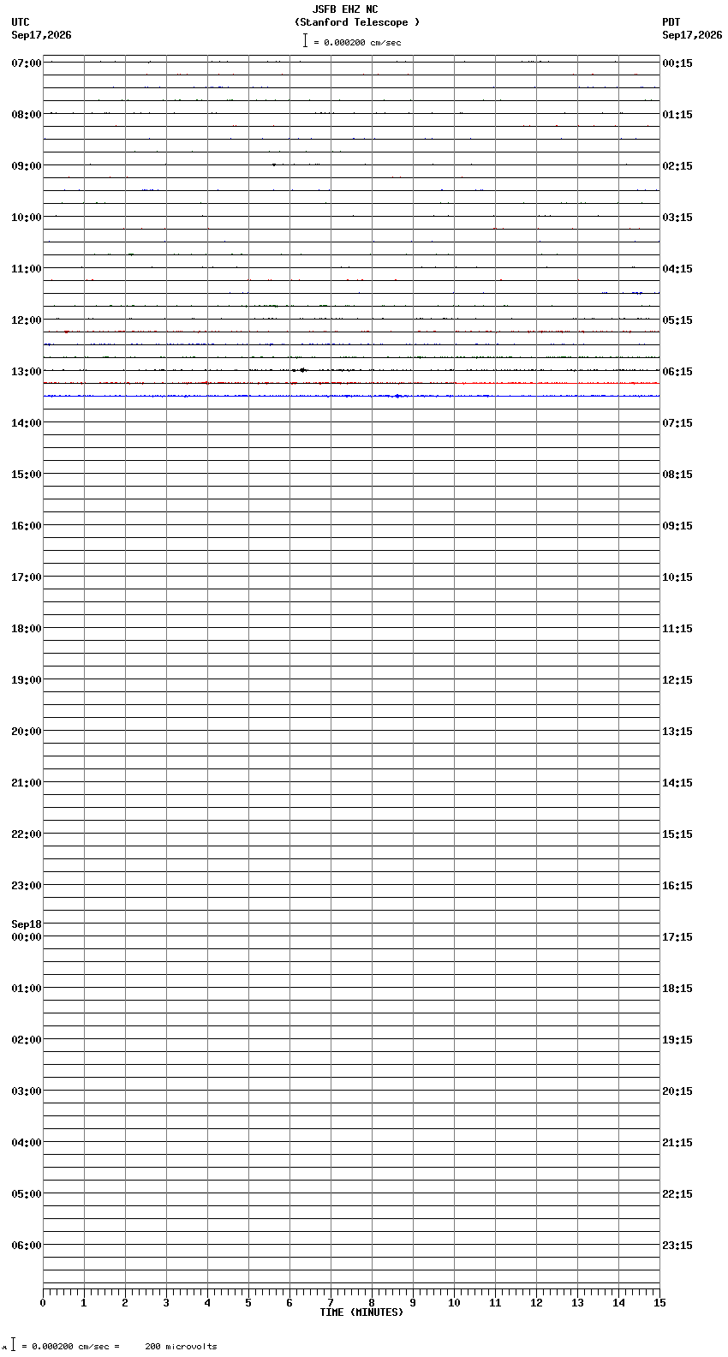Click the '18:00' UTC time label

pos(27,629)
